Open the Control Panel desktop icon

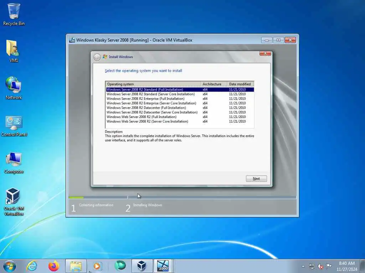click(14, 125)
